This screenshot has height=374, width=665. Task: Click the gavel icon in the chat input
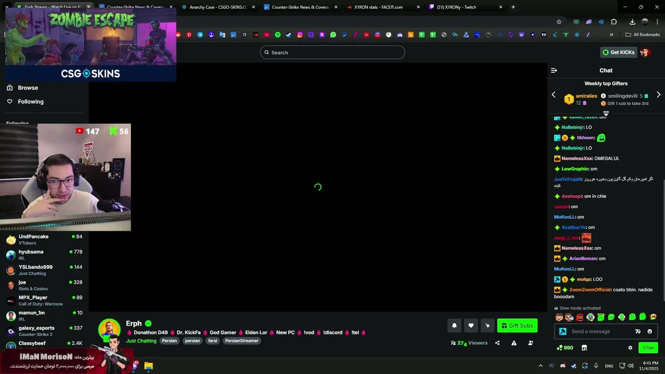tap(563, 331)
